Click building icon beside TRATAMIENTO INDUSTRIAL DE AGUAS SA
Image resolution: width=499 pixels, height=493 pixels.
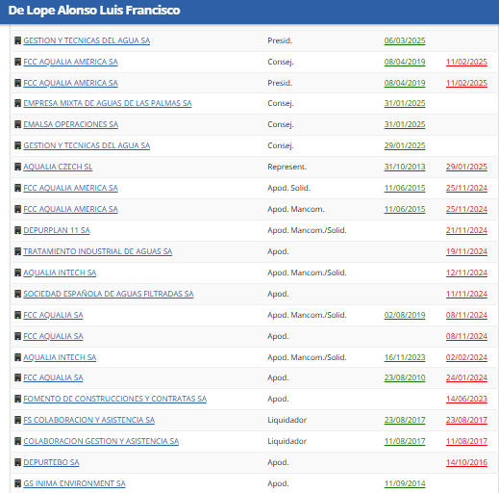coord(18,251)
